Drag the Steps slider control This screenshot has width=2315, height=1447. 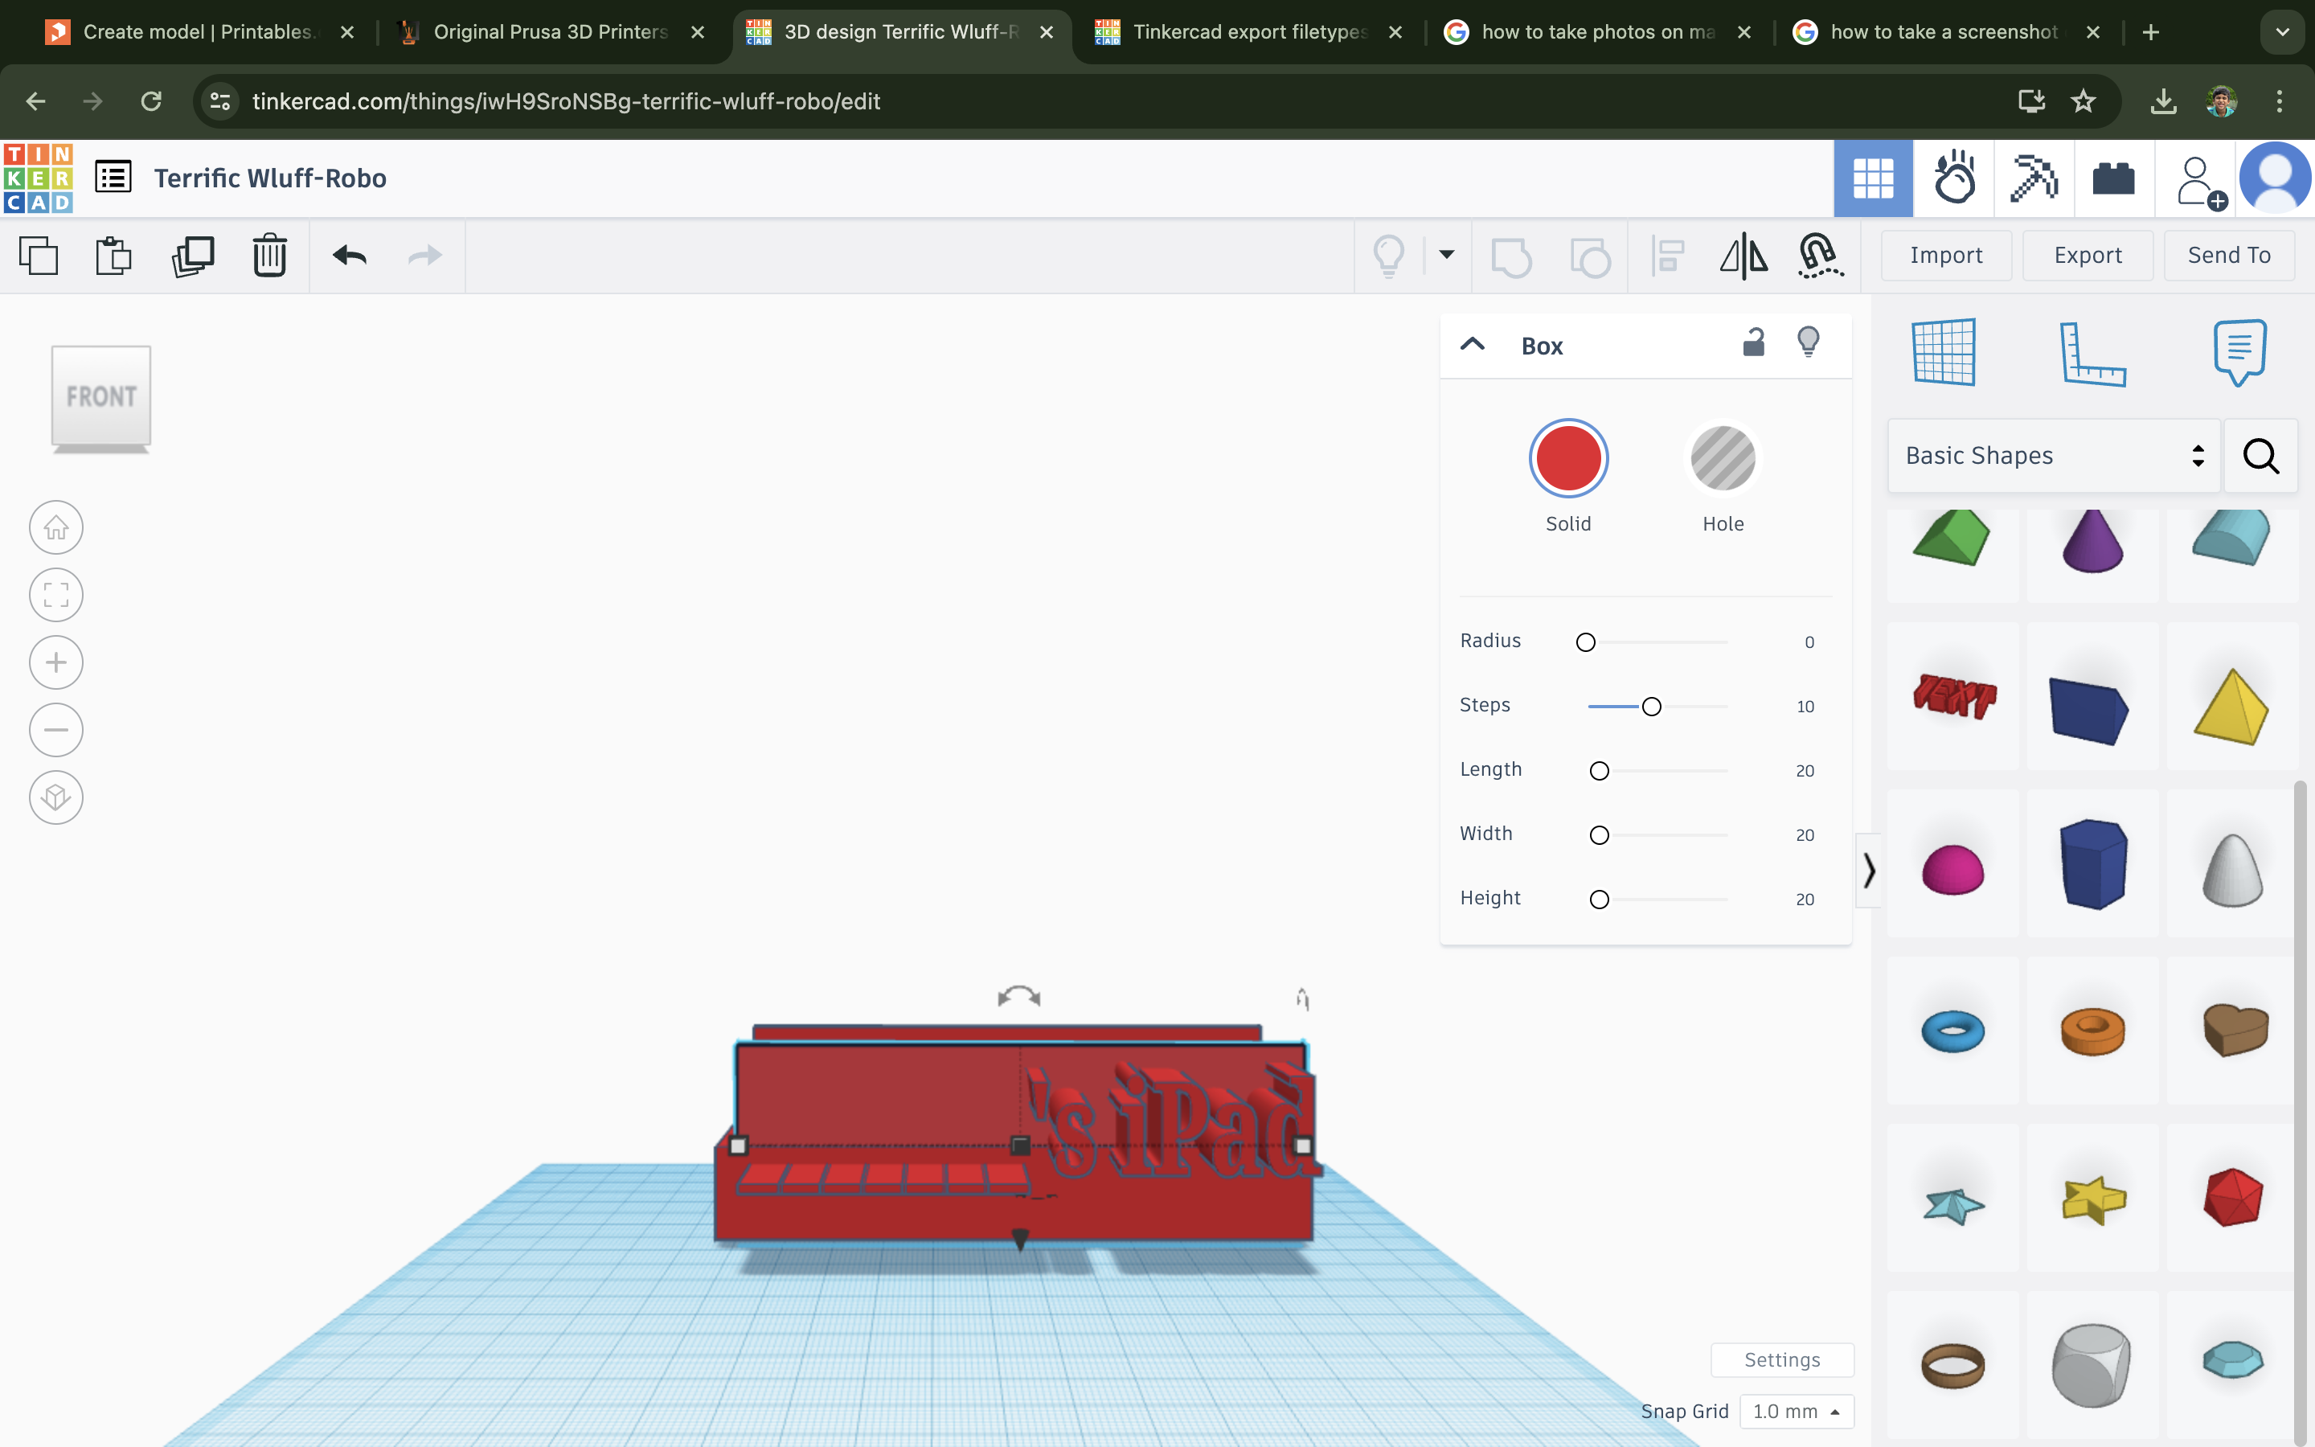pos(1650,705)
